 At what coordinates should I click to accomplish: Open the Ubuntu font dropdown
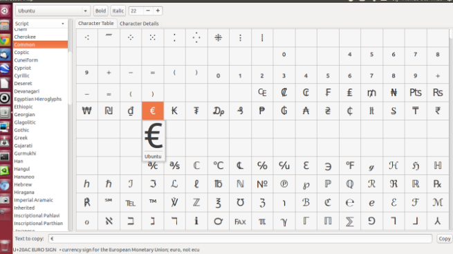pyautogui.click(x=53, y=11)
